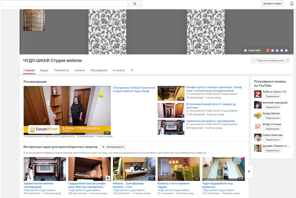
Task: Open subscription settings gear icon
Action: (x=287, y=61)
